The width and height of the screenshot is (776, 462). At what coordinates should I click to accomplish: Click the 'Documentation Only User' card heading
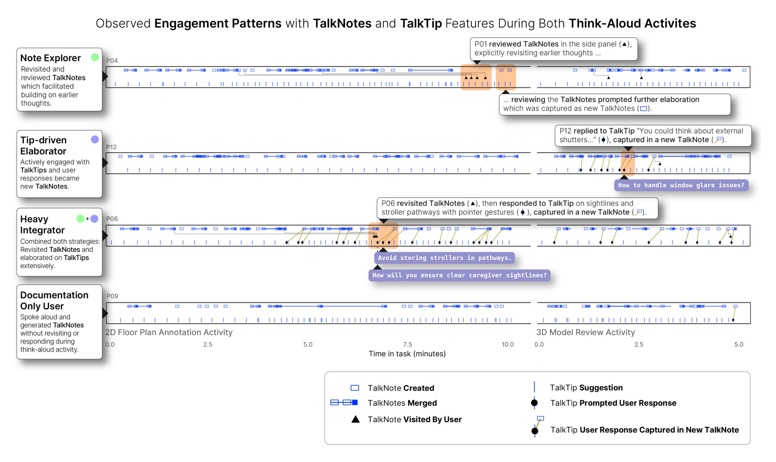click(54, 300)
